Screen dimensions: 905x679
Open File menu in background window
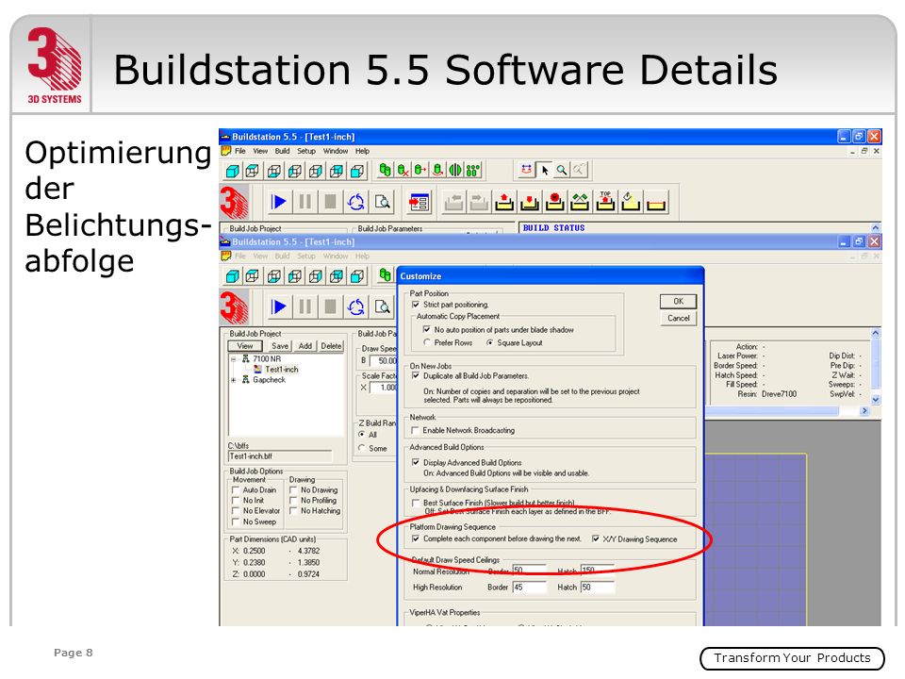240,151
